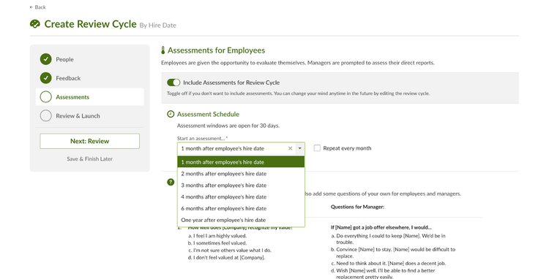Viewport: 549px width, 279px height.
Task: Click the thermometer icon beside Assessments for Employees
Action: [163, 50]
